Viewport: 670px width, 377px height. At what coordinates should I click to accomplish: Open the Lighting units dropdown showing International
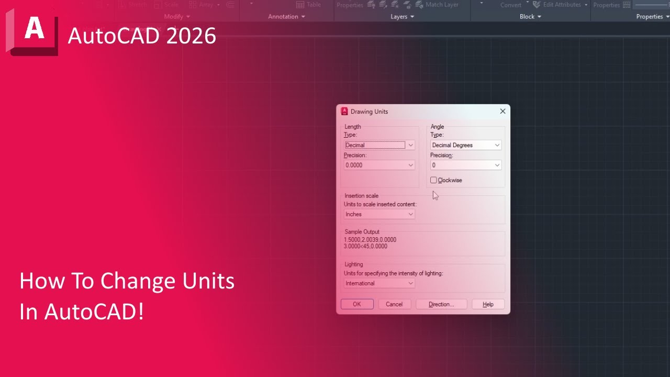click(x=379, y=283)
